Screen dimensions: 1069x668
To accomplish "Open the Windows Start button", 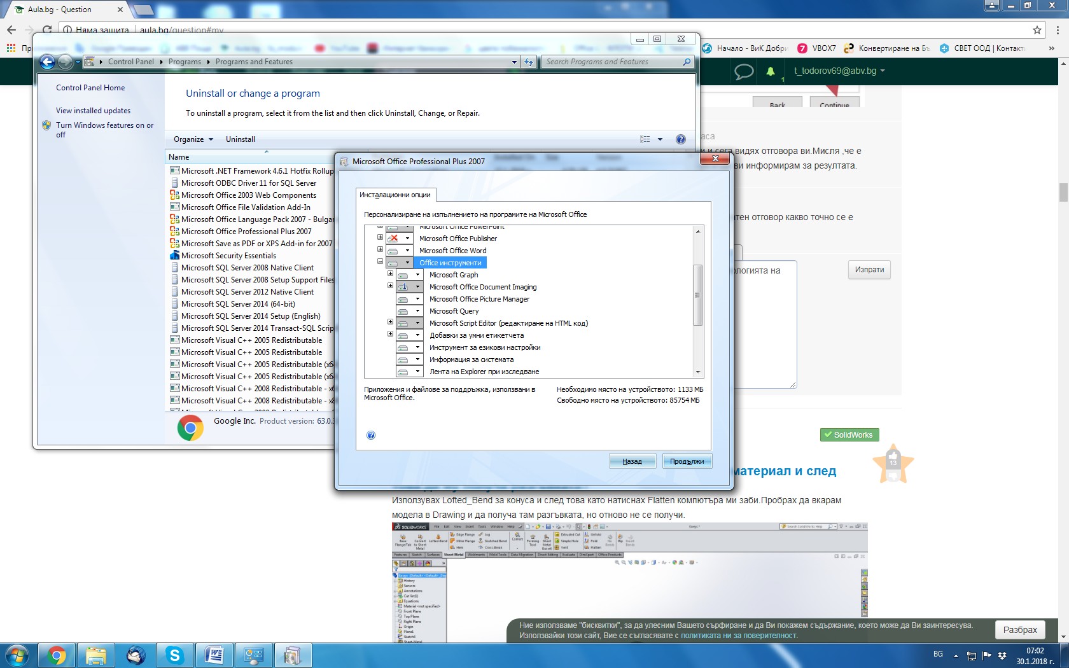I will tap(17, 655).
